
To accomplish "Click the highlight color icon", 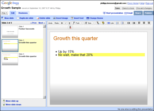I will click(103, 23).
